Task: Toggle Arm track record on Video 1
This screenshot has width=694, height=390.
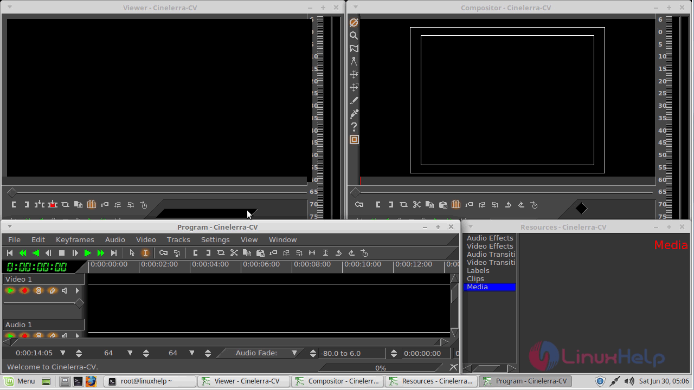Action: 24,291
